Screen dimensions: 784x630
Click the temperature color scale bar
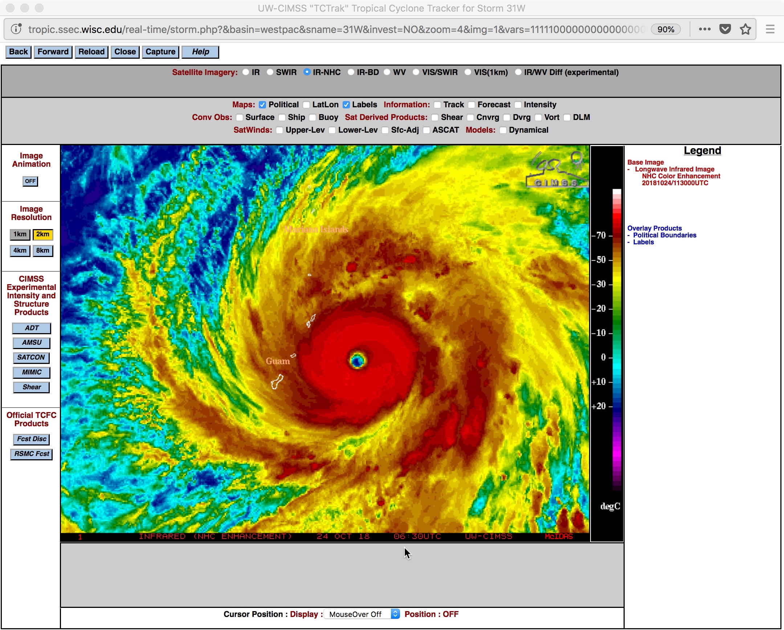point(617,340)
